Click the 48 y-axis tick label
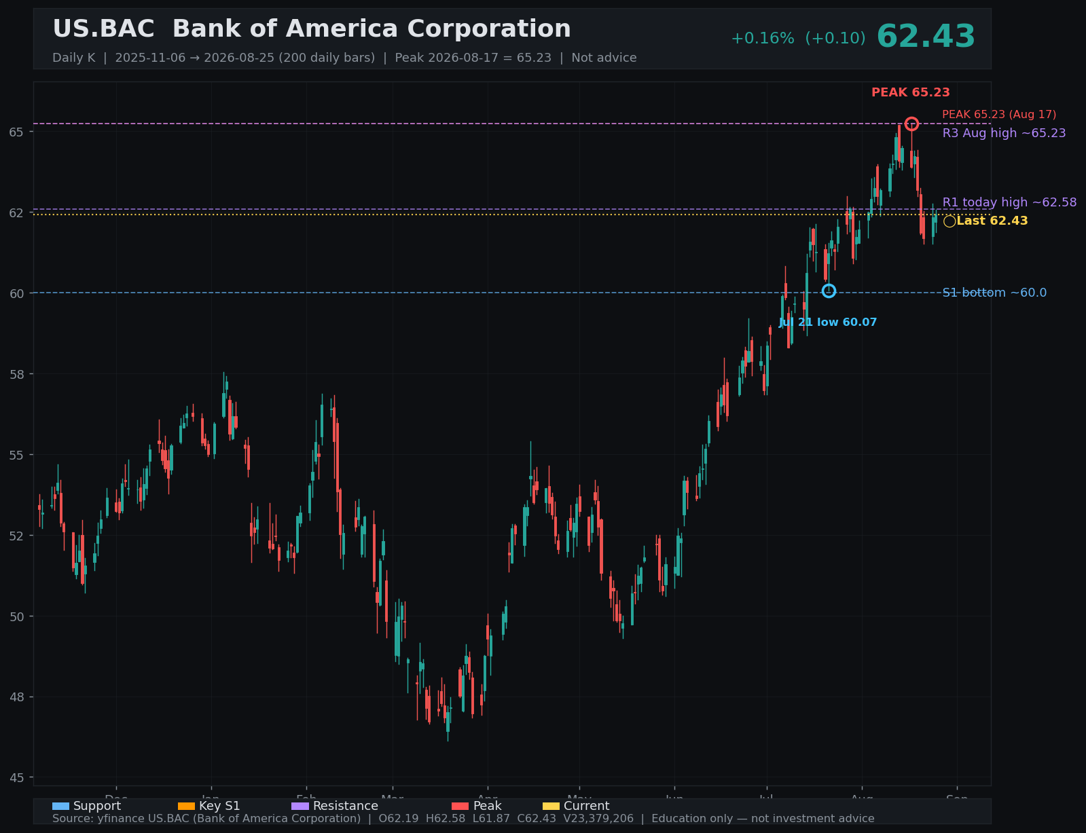1086x833 pixels. 16,697
